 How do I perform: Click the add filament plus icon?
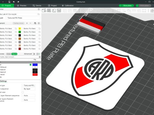[x=27, y=23]
